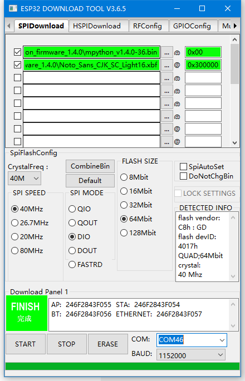
Task: Click the ESP32 Download Tool title icon
Action: coord(13,8)
